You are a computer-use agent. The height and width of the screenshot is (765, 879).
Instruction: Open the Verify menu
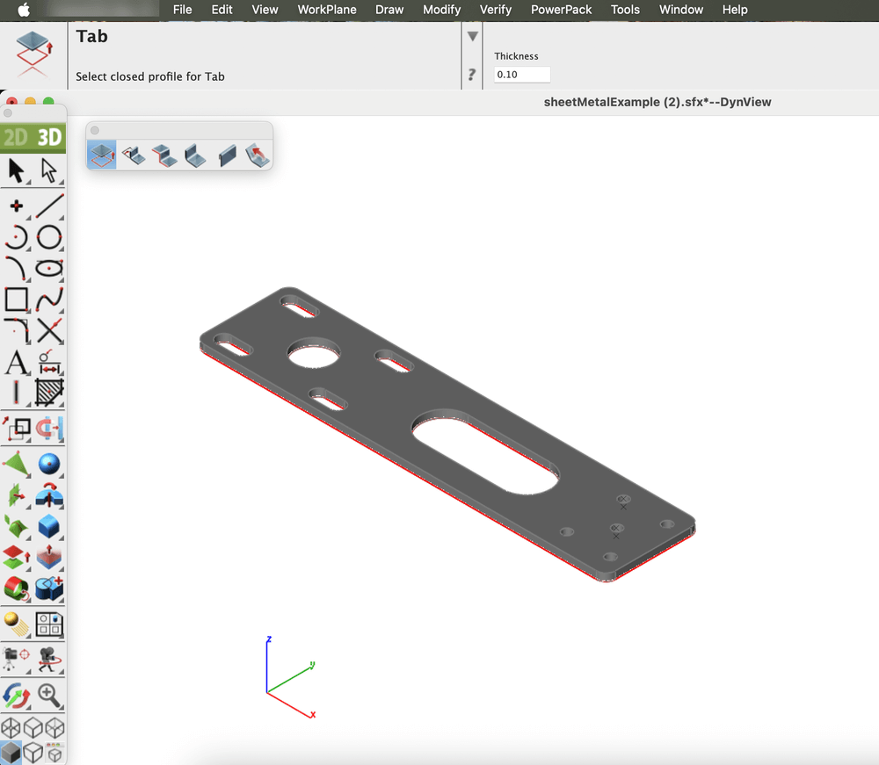(x=496, y=10)
